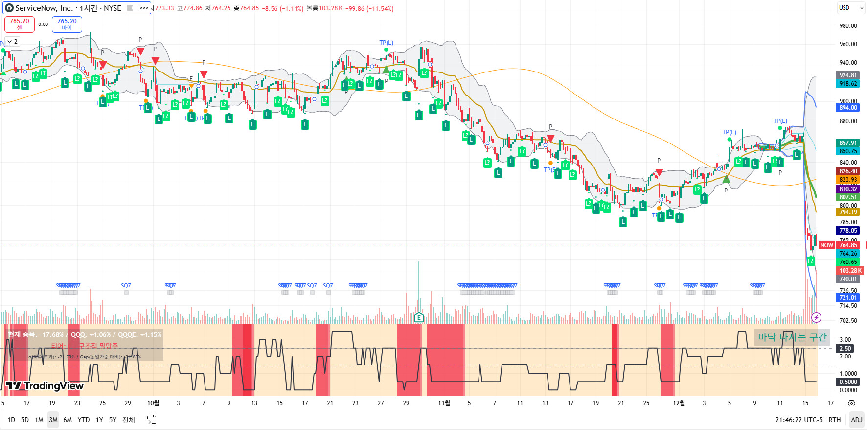Viewport: 867px width, 430px height.
Task: Click the TradingView logo
Action: tap(45, 386)
